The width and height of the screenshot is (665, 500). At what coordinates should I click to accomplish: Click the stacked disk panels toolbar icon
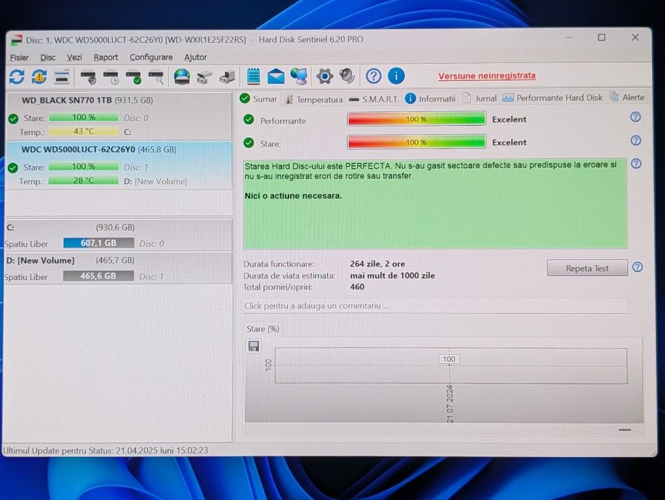62,77
